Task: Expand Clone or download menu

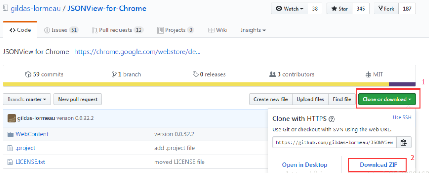Action: [x=387, y=99]
